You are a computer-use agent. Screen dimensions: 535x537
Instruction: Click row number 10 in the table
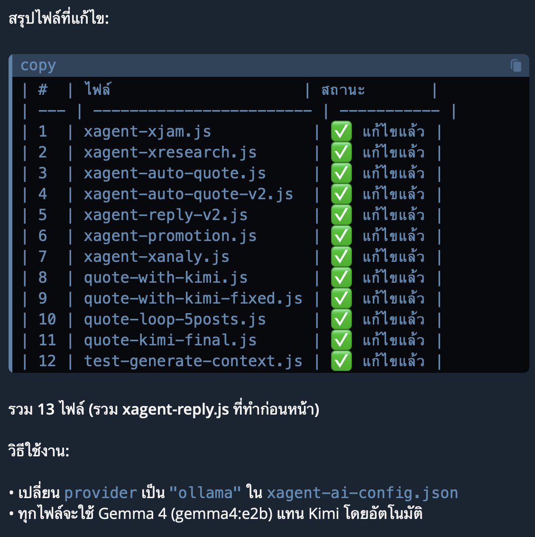(47, 320)
